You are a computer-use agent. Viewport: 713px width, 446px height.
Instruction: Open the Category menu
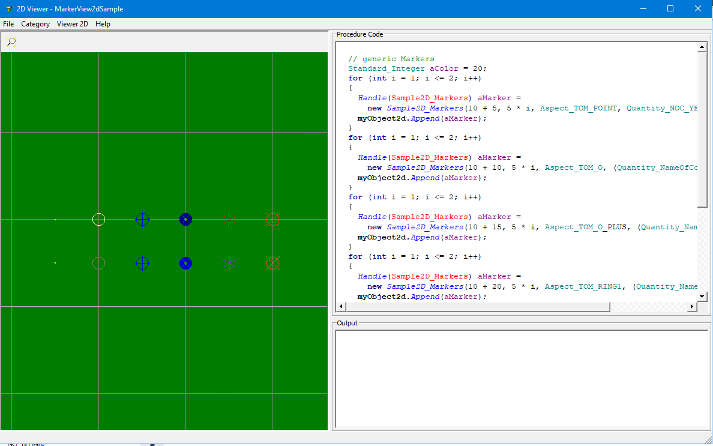coord(35,24)
